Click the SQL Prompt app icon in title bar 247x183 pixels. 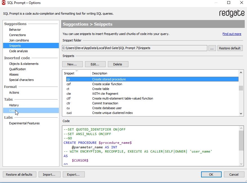click(3, 3)
